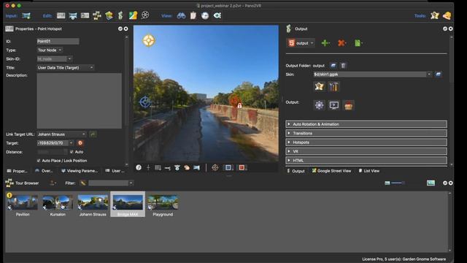Open linked node button beside Link Target URL

coord(93,134)
